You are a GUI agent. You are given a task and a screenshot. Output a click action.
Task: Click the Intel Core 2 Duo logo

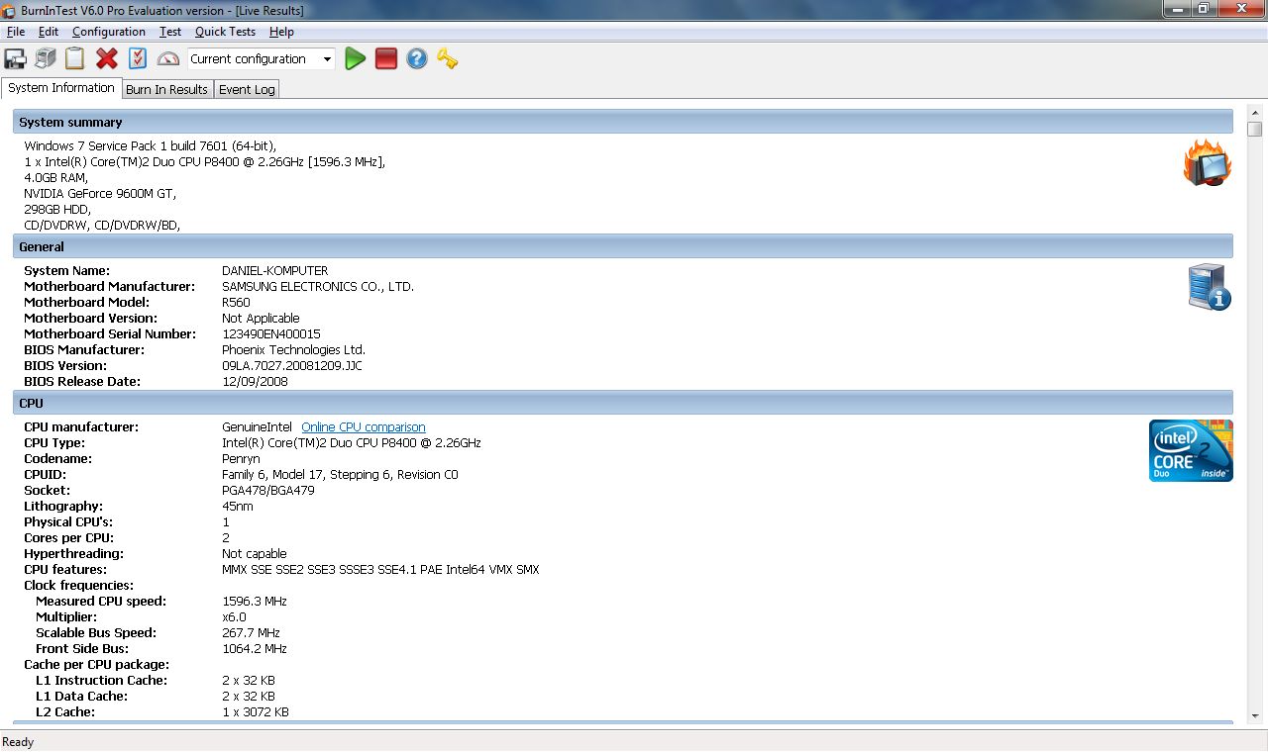click(x=1191, y=450)
